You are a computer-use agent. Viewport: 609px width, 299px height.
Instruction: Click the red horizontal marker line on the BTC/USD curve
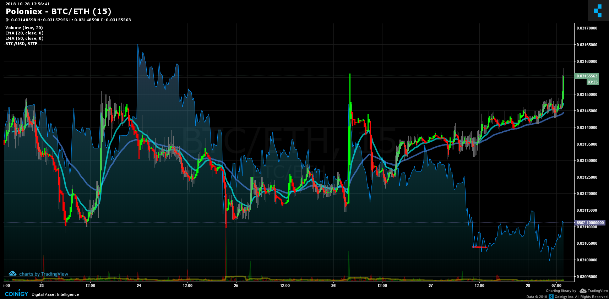(x=479, y=247)
